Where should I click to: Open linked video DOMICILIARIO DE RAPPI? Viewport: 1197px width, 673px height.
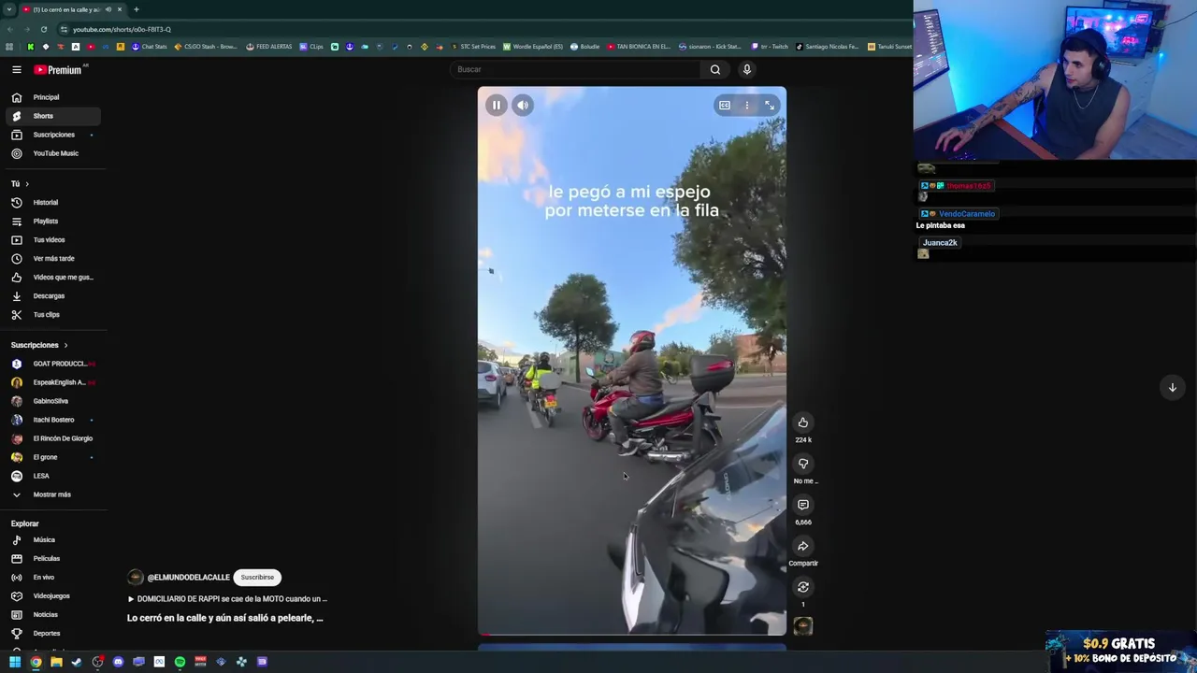click(x=227, y=599)
